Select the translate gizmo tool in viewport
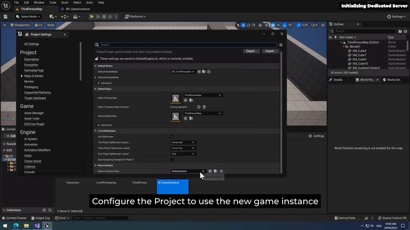This screenshot has height=230, width=410. (x=243, y=26)
